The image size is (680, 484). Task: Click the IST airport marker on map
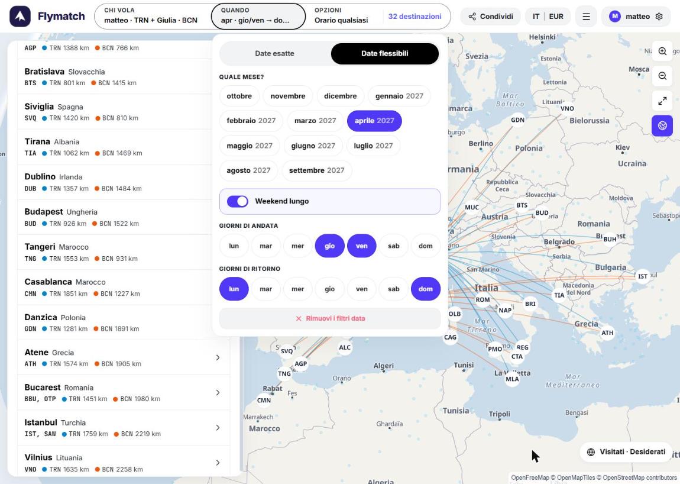642,276
